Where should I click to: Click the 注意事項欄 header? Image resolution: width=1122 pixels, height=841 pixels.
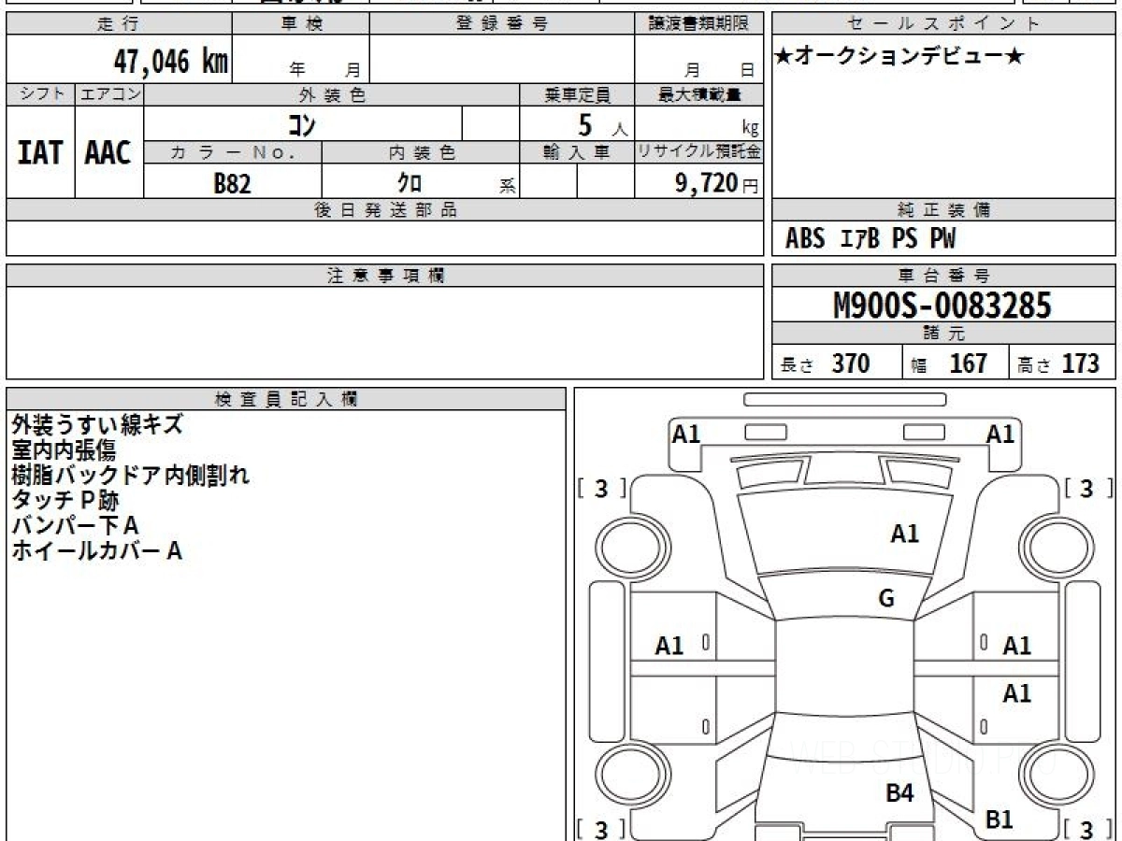[x=385, y=276]
